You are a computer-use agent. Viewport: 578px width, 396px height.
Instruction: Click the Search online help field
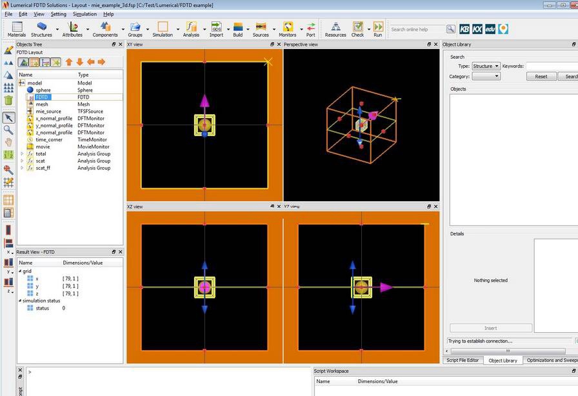click(417, 29)
